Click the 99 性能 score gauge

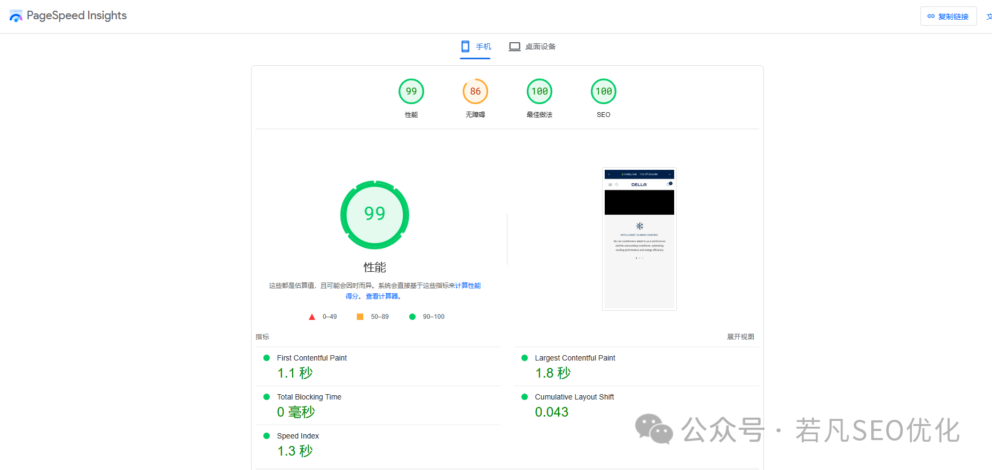[x=411, y=92]
